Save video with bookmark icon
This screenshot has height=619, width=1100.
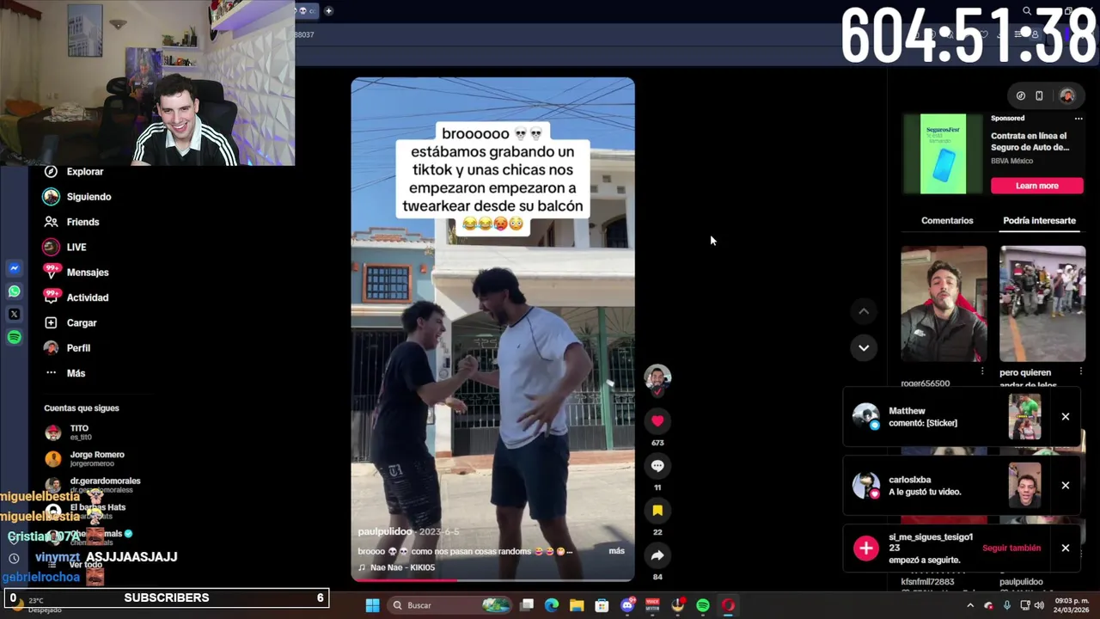click(657, 511)
